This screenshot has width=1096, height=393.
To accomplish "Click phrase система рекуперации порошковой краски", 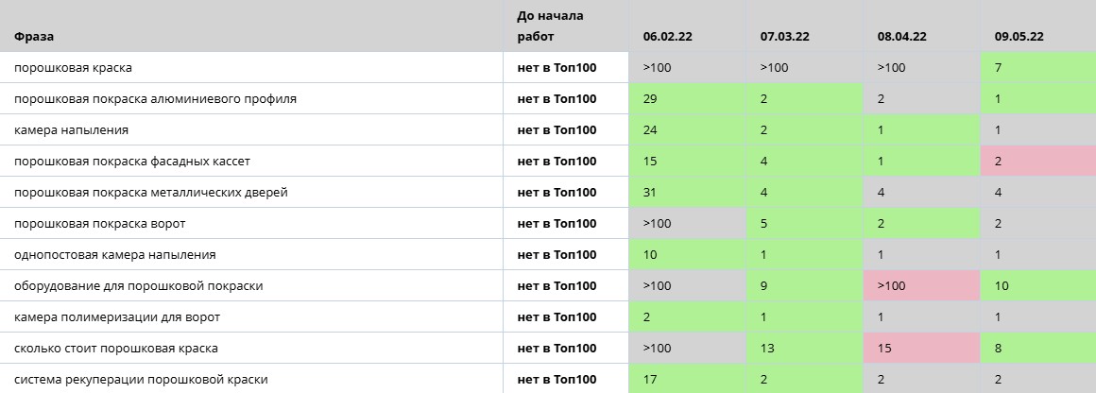I will tap(141, 380).
